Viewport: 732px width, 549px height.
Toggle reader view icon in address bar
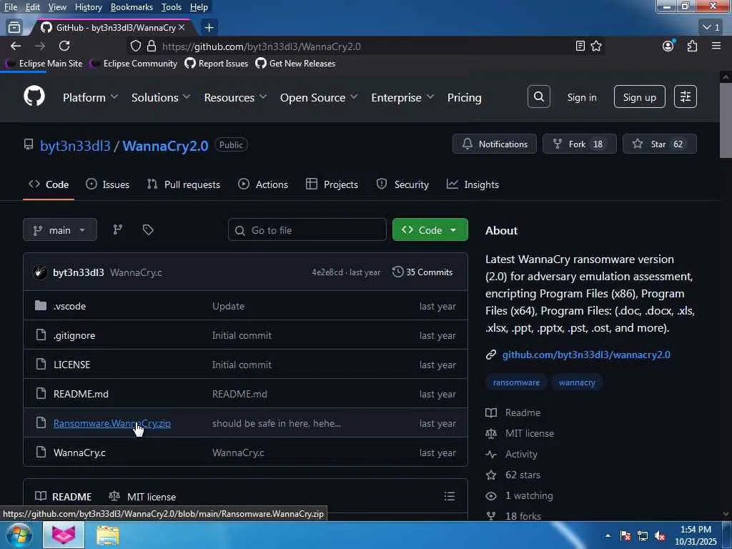tap(580, 46)
